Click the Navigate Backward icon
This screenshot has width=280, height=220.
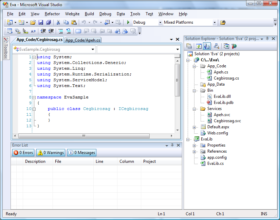tap(107, 22)
